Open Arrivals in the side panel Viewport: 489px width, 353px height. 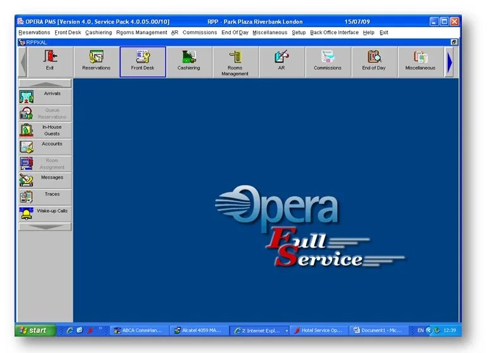pyautogui.click(x=45, y=97)
